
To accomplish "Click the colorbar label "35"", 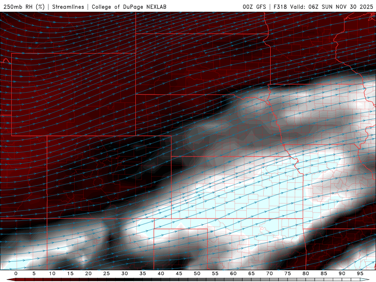I will coord(143,274).
